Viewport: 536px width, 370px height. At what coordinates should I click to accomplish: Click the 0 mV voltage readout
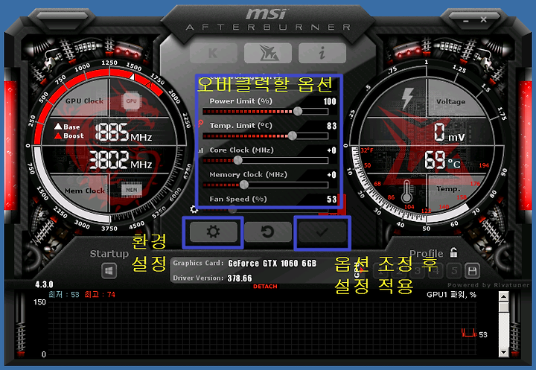pyautogui.click(x=450, y=133)
